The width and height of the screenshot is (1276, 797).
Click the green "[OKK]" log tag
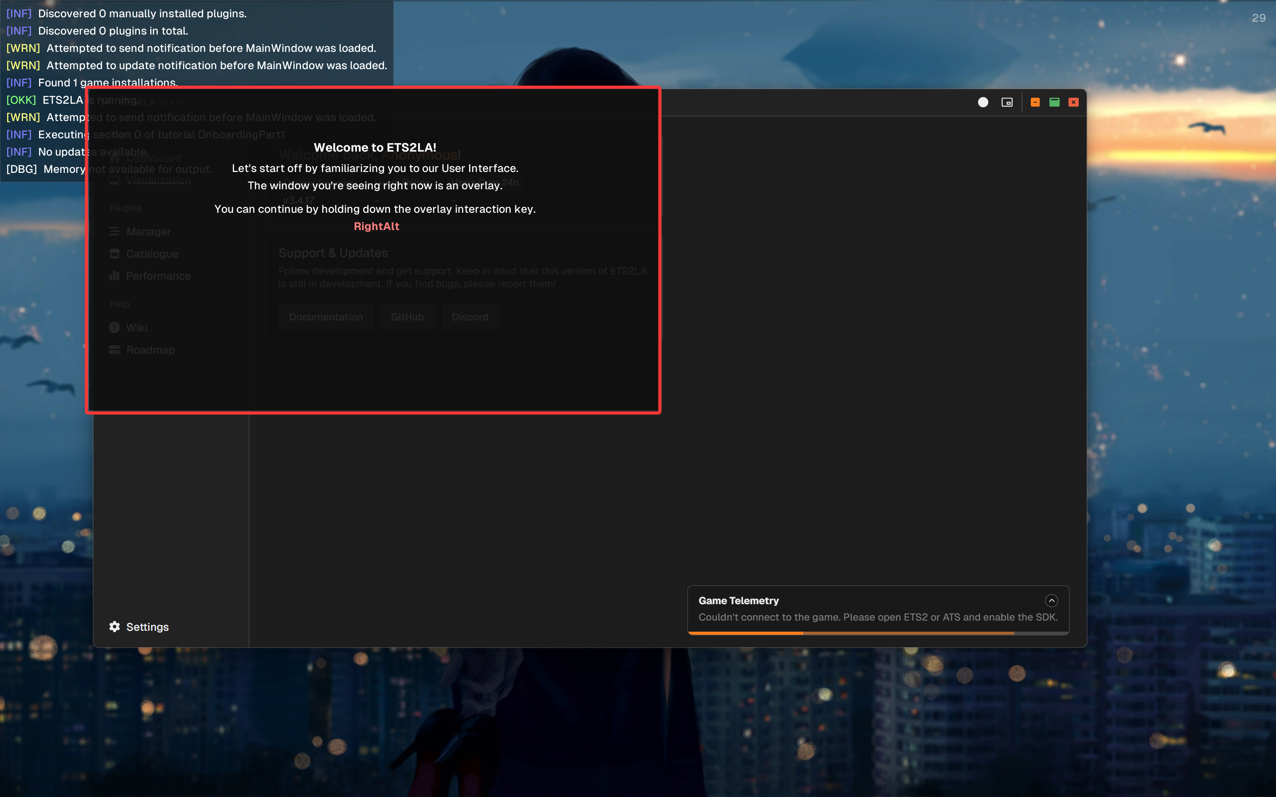(x=21, y=100)
